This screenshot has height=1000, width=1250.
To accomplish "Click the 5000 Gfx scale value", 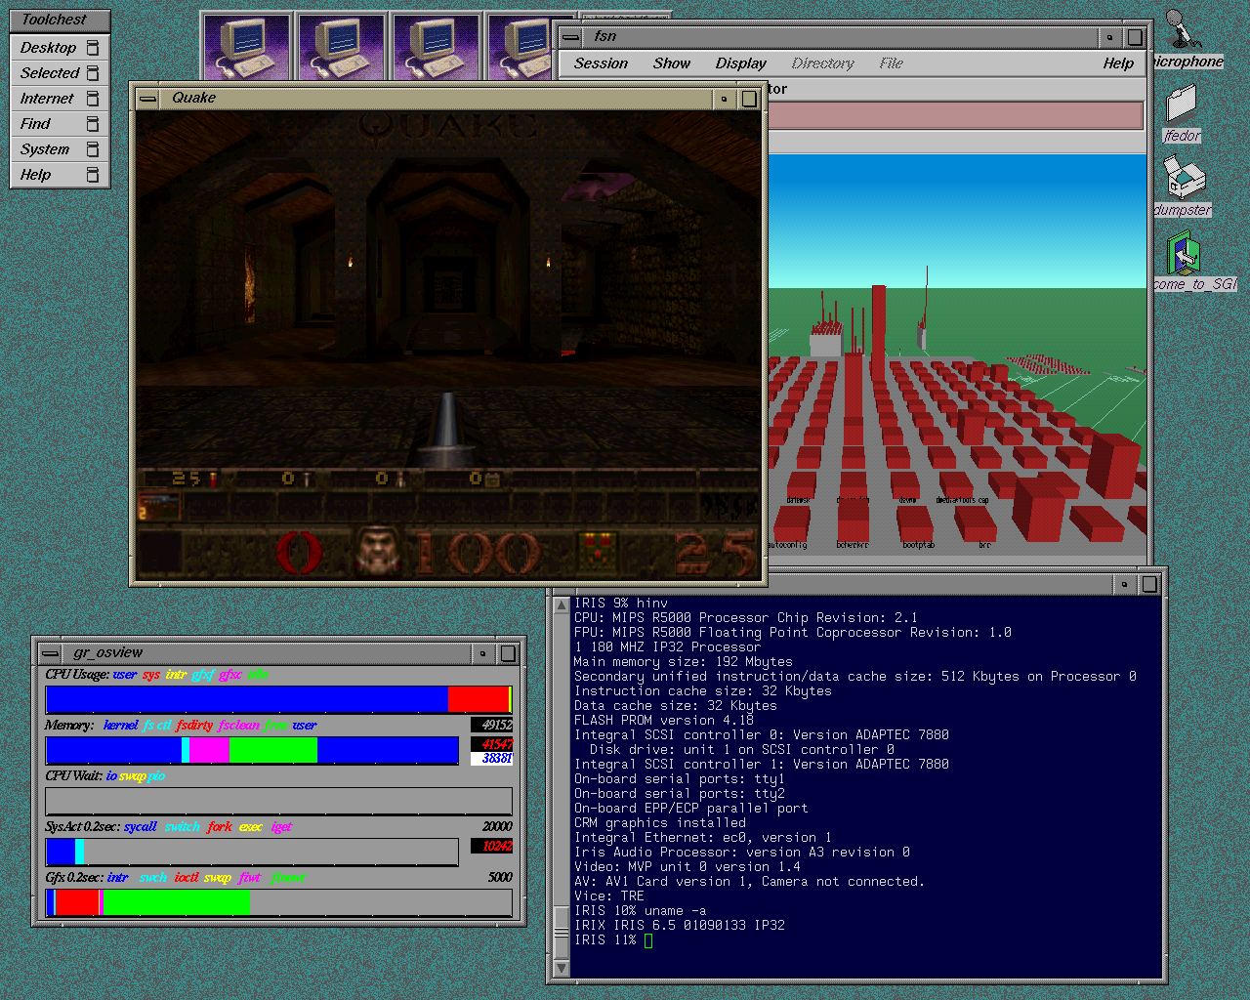I will 500,877.
